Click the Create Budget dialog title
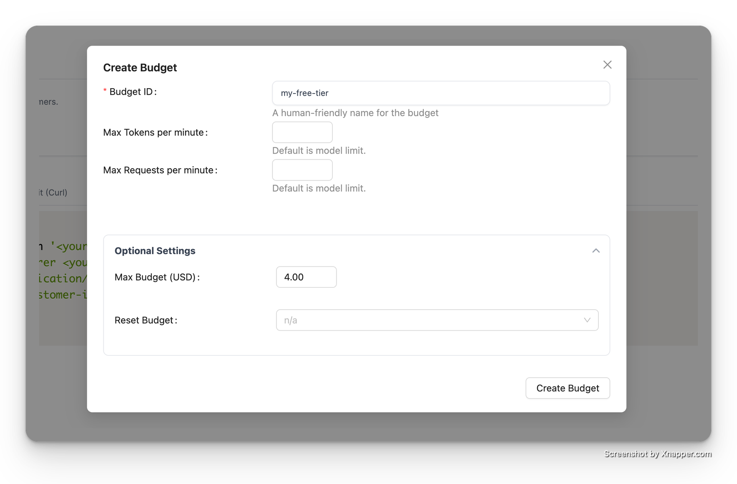The width and height of the screenshot is (737, 484). [140, 67]
